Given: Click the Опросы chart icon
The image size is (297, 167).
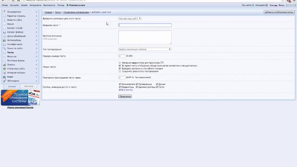Looking at the screenshot, I should click(4, 65).
